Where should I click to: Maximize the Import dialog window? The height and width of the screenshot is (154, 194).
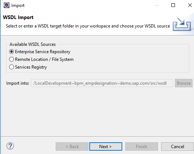coord(173,5)
